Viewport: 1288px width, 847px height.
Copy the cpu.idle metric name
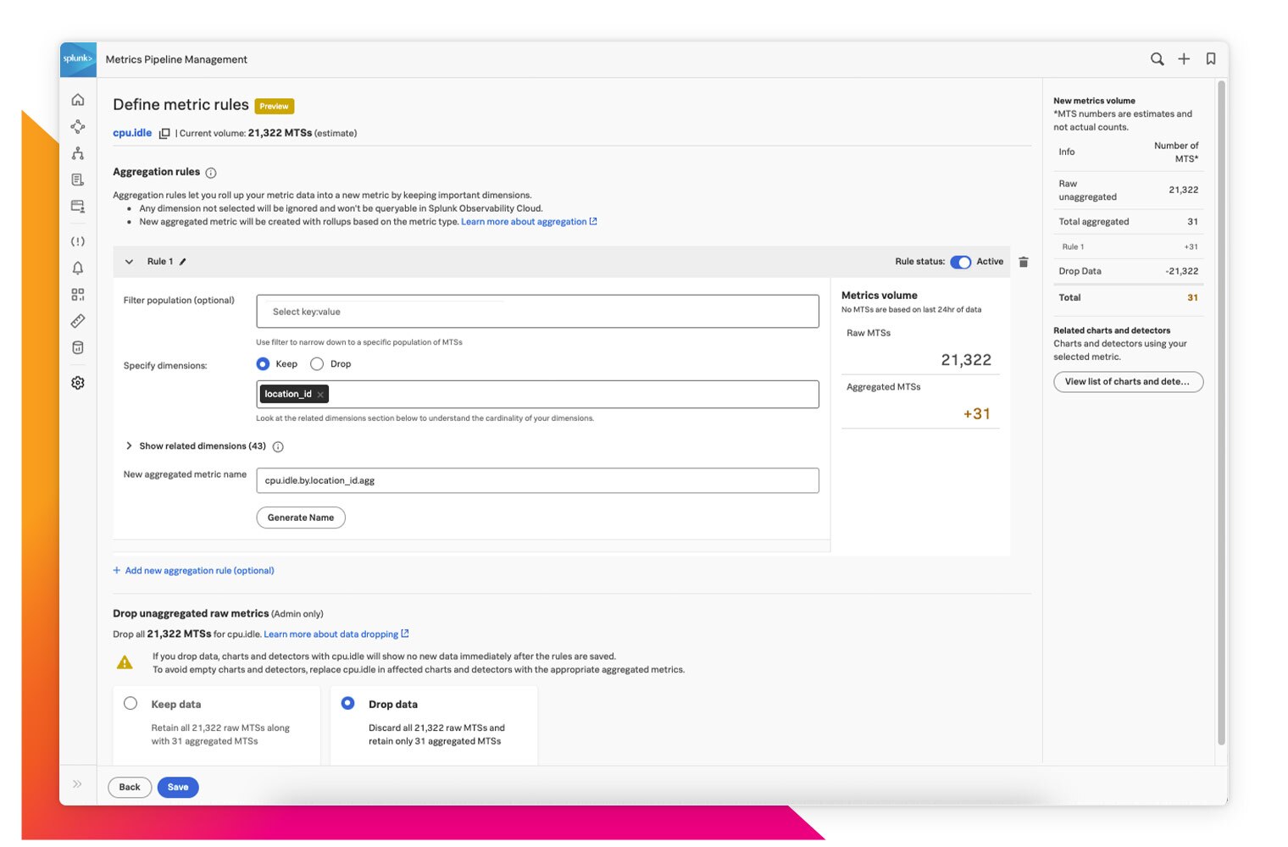point(164,133)
